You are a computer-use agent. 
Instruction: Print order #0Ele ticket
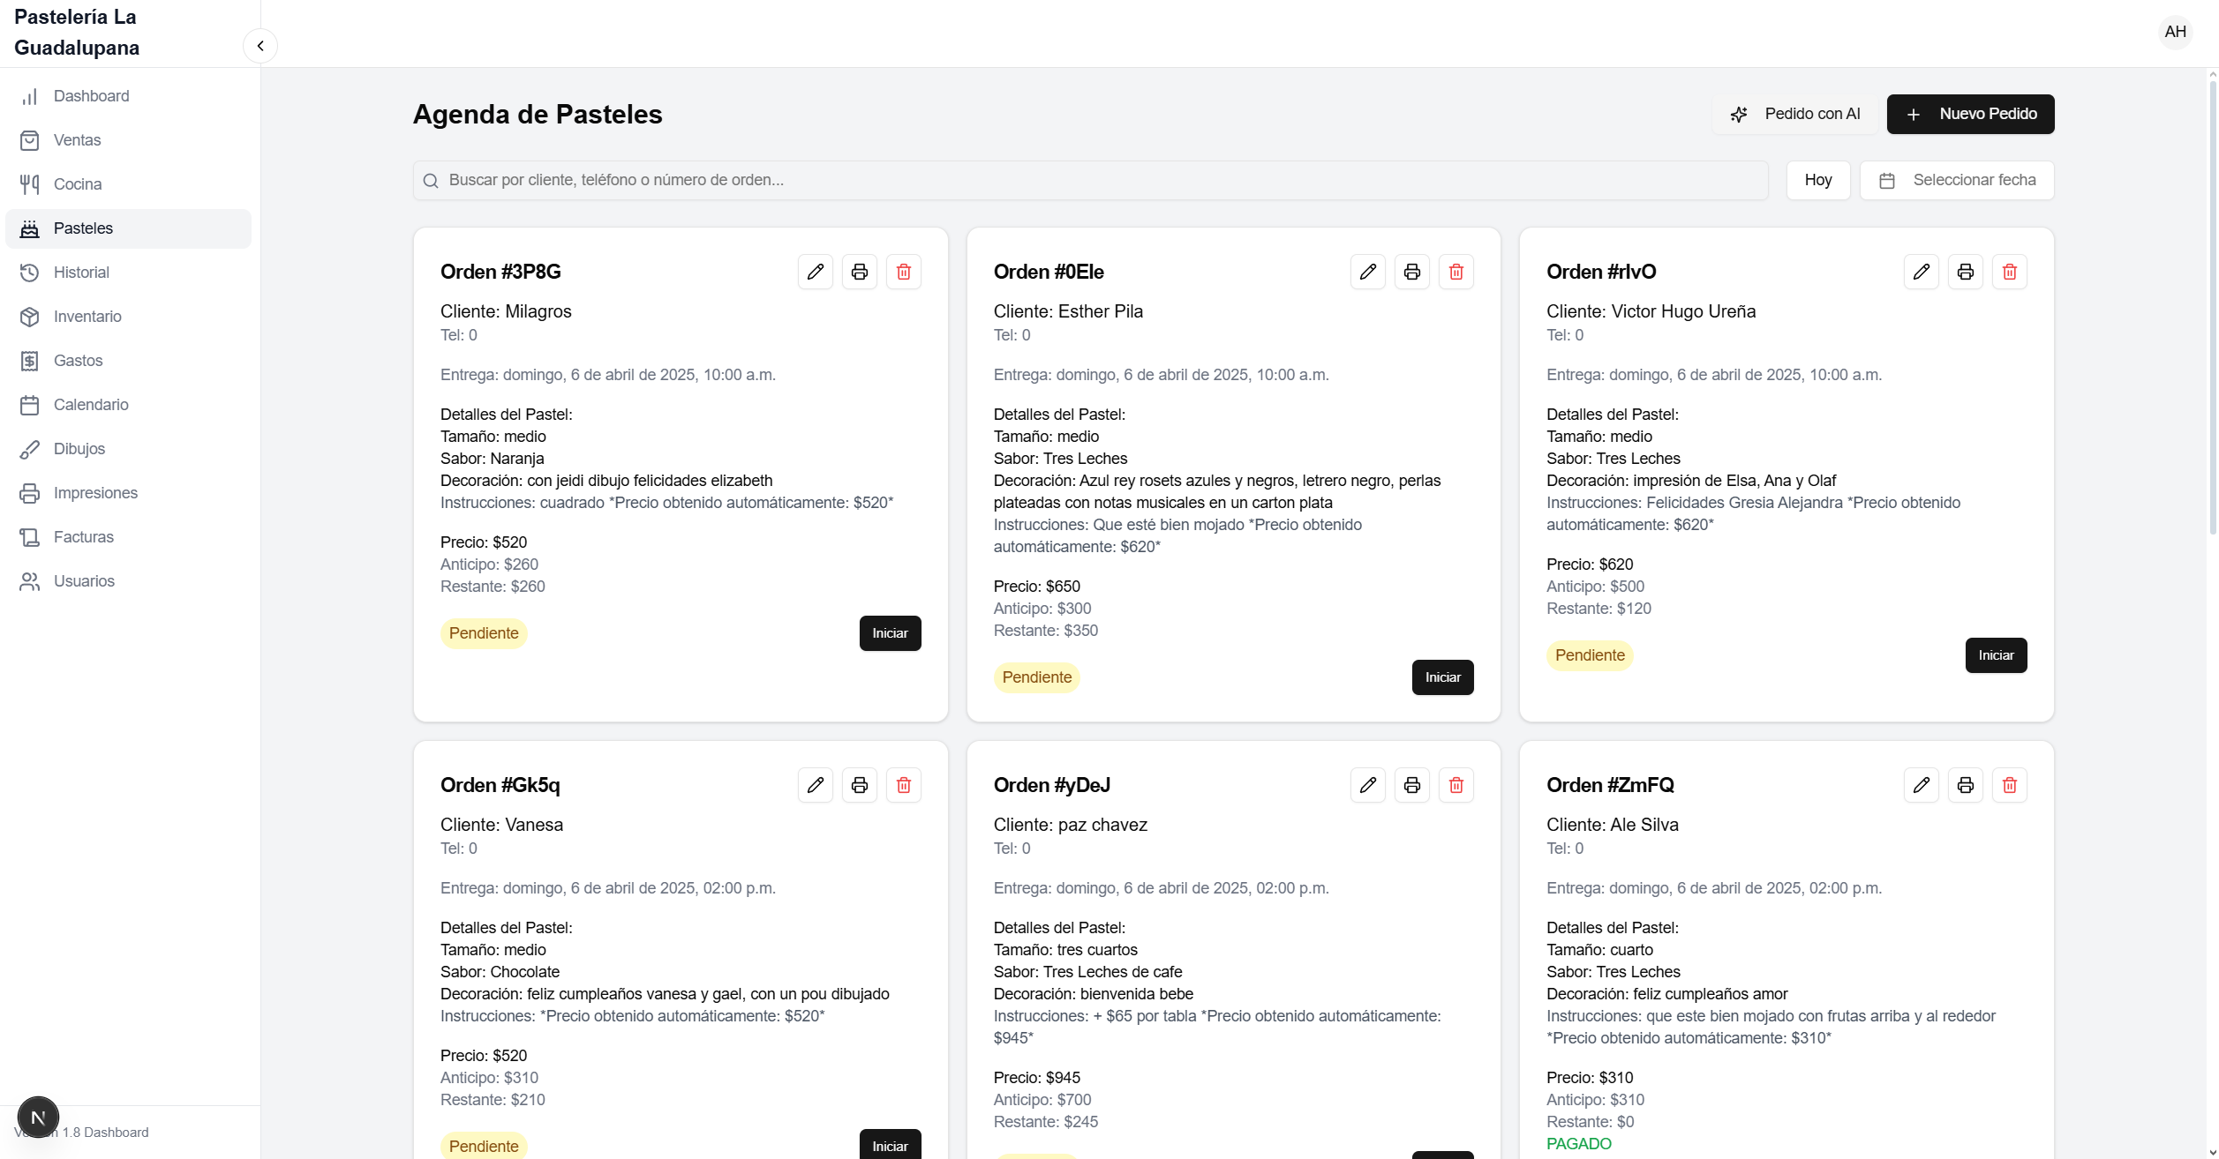(1411, 272)
